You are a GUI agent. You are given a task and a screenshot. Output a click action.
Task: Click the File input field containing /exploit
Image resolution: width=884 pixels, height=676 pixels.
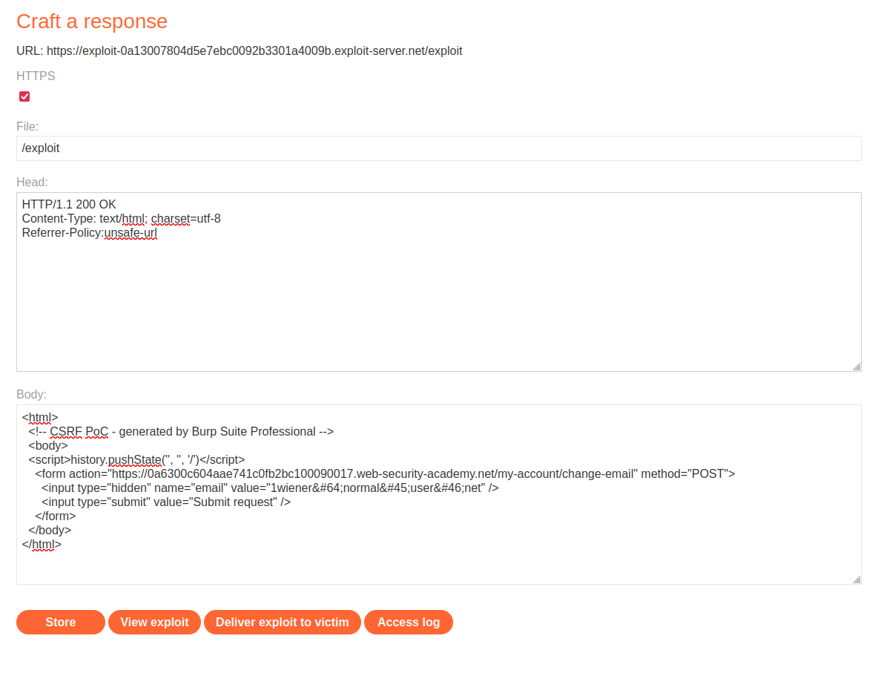(438, 148)
